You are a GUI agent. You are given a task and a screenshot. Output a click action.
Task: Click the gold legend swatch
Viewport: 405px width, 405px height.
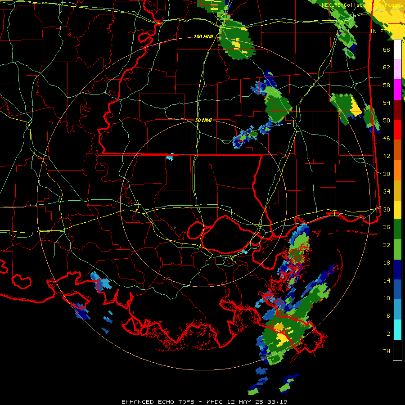click(397, 190)
